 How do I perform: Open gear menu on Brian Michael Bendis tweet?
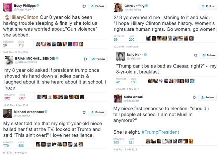(85, 59)
